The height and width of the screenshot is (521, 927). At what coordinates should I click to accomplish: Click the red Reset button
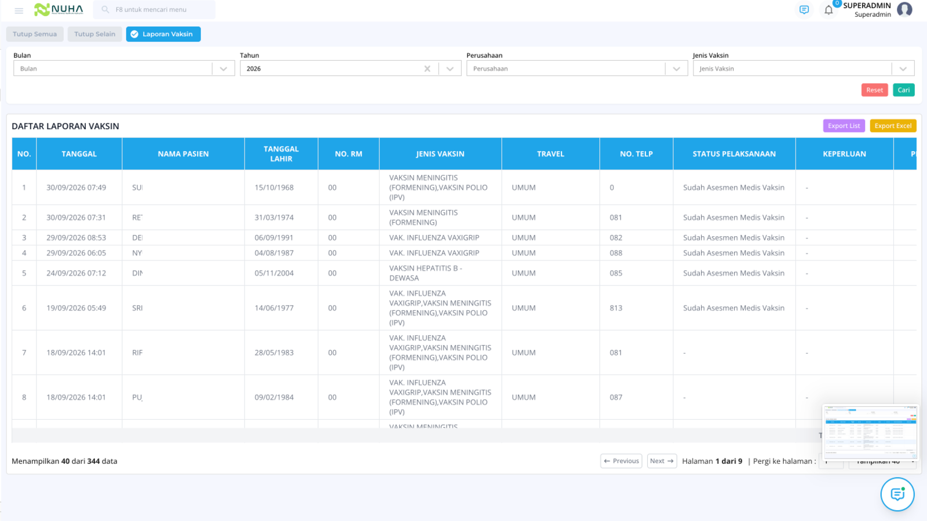pos(874,90)
